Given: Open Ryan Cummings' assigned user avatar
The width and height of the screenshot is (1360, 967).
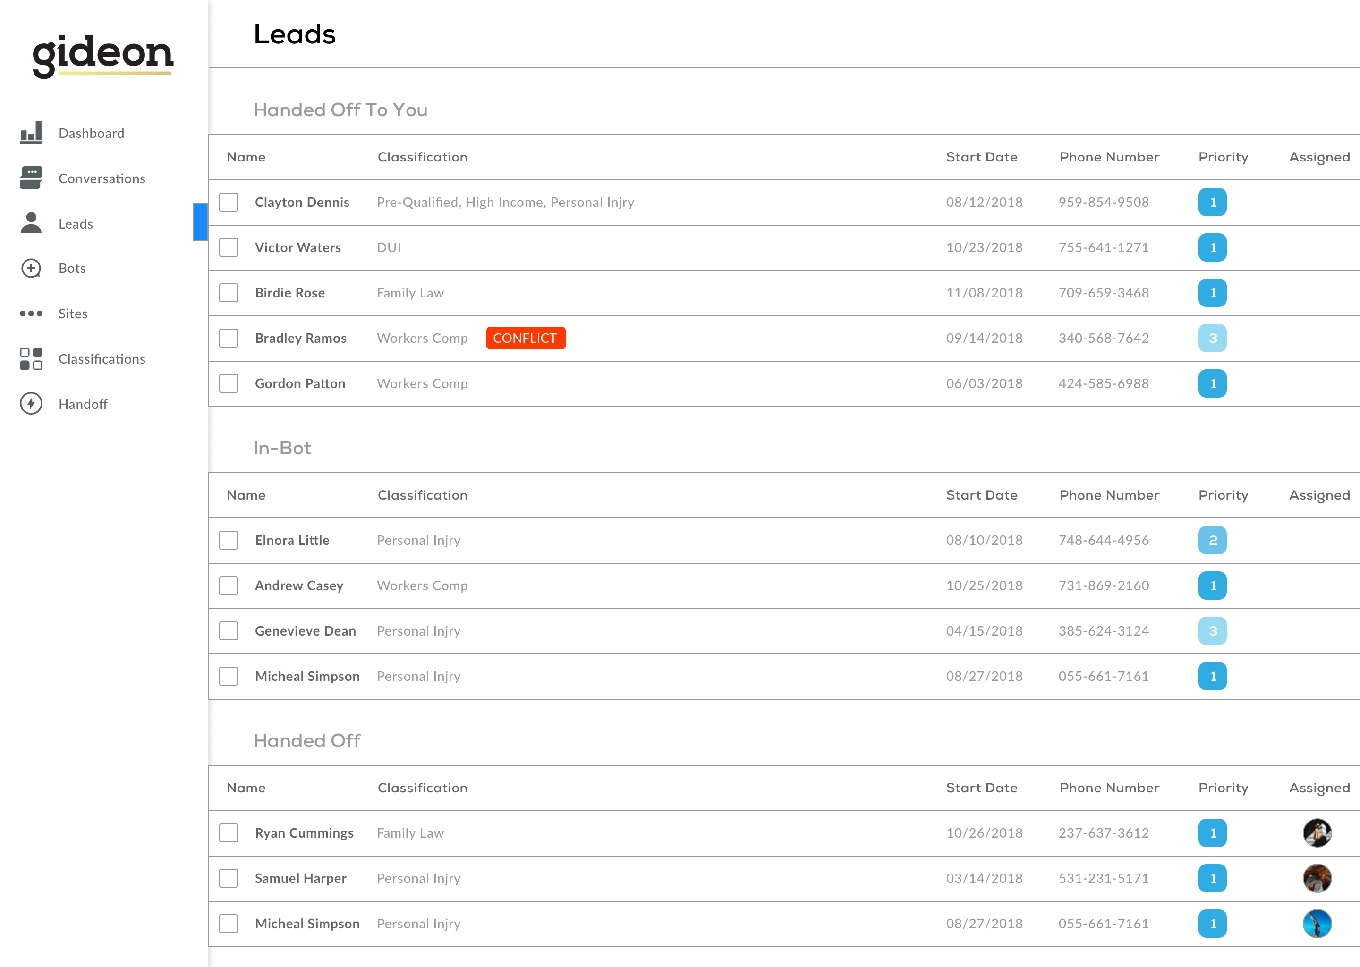Looking at the screenshot, I should (x=1317, y=832).
